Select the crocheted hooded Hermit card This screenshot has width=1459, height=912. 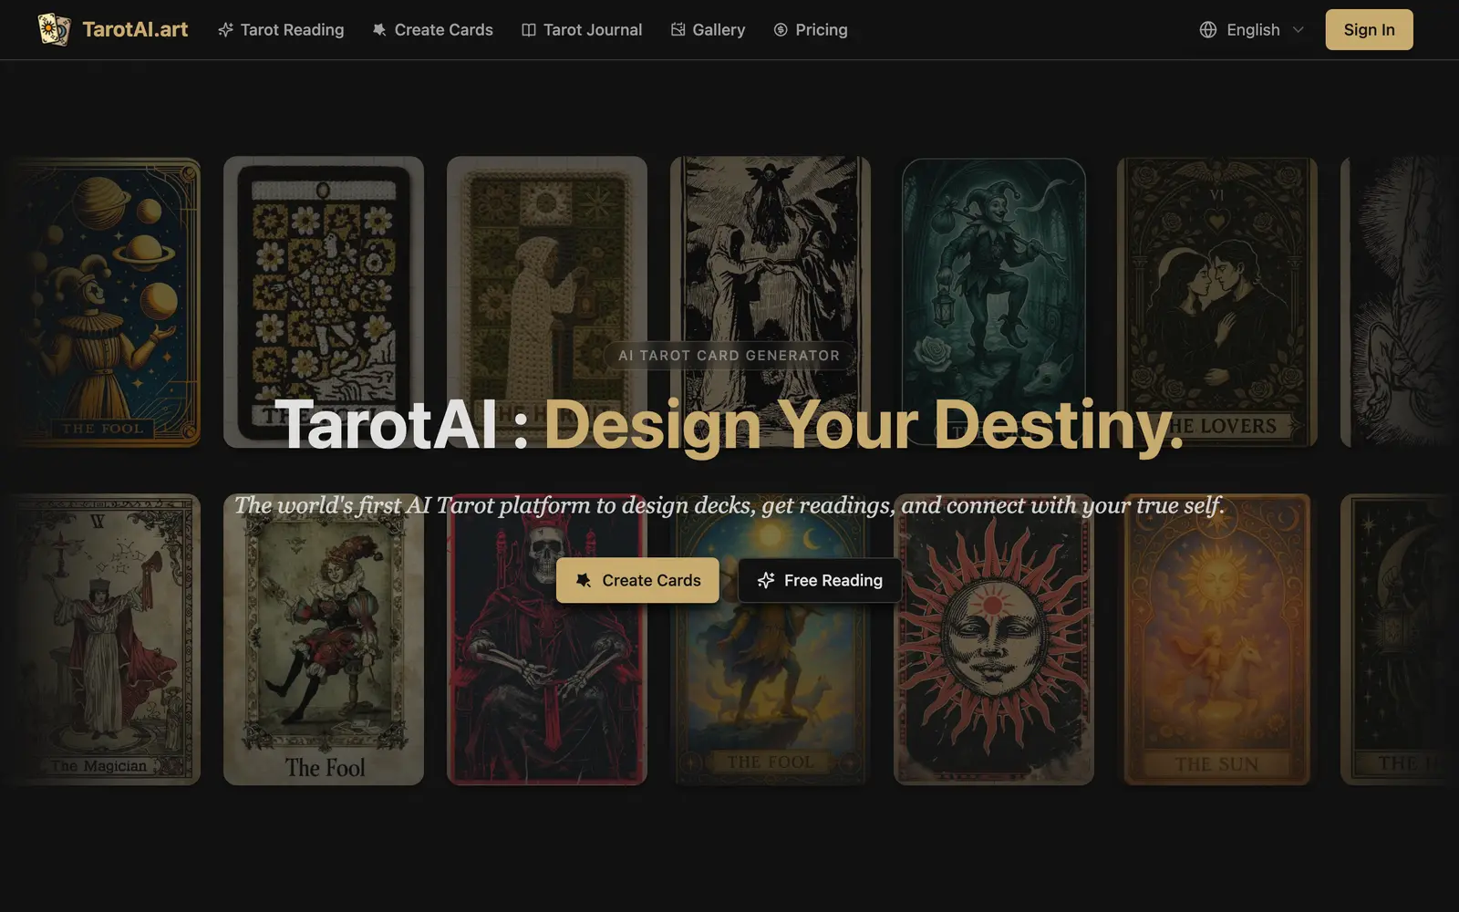pyautogui.click(x=547, y=302)
